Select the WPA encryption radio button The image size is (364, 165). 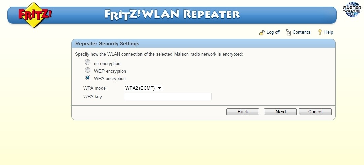click(x=88, y=77)
